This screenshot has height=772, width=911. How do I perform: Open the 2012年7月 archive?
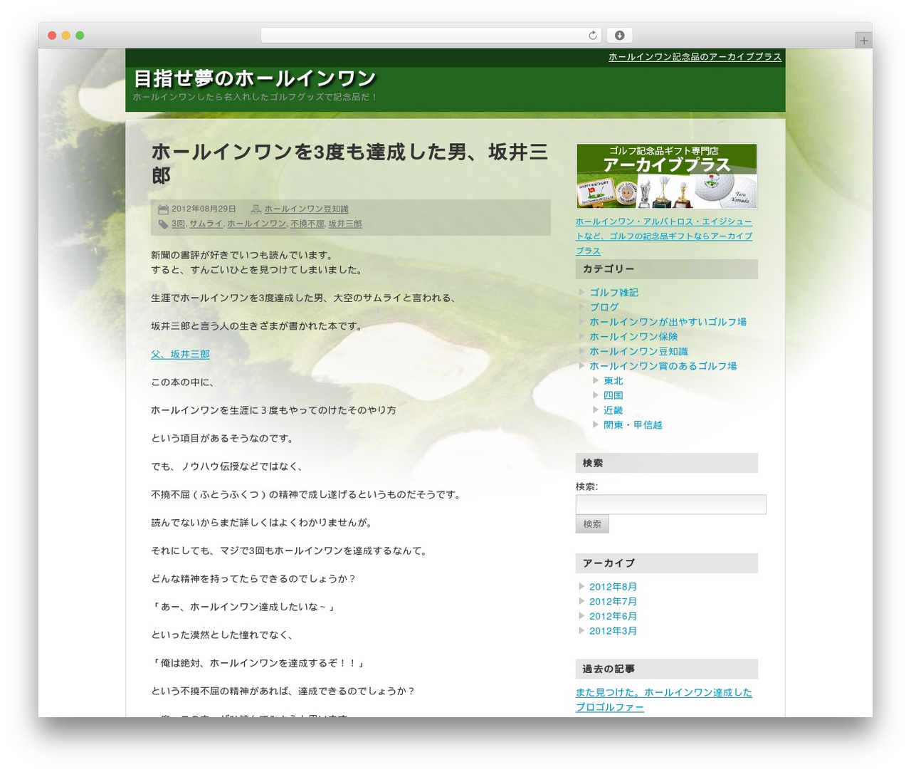[613, 602]
